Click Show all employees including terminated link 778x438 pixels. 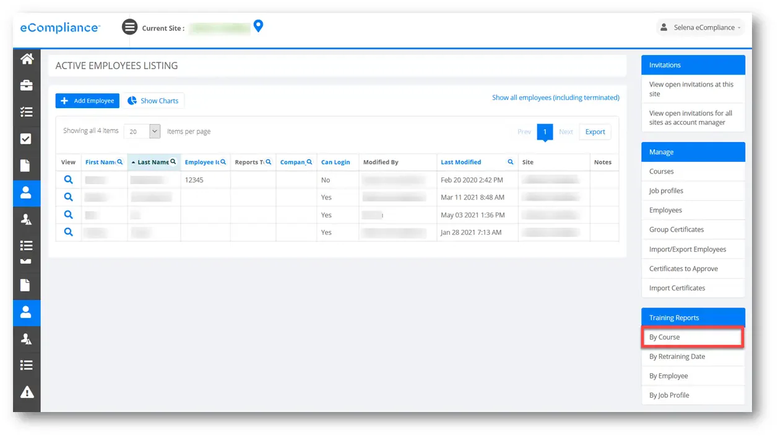(x=556, y=98)
